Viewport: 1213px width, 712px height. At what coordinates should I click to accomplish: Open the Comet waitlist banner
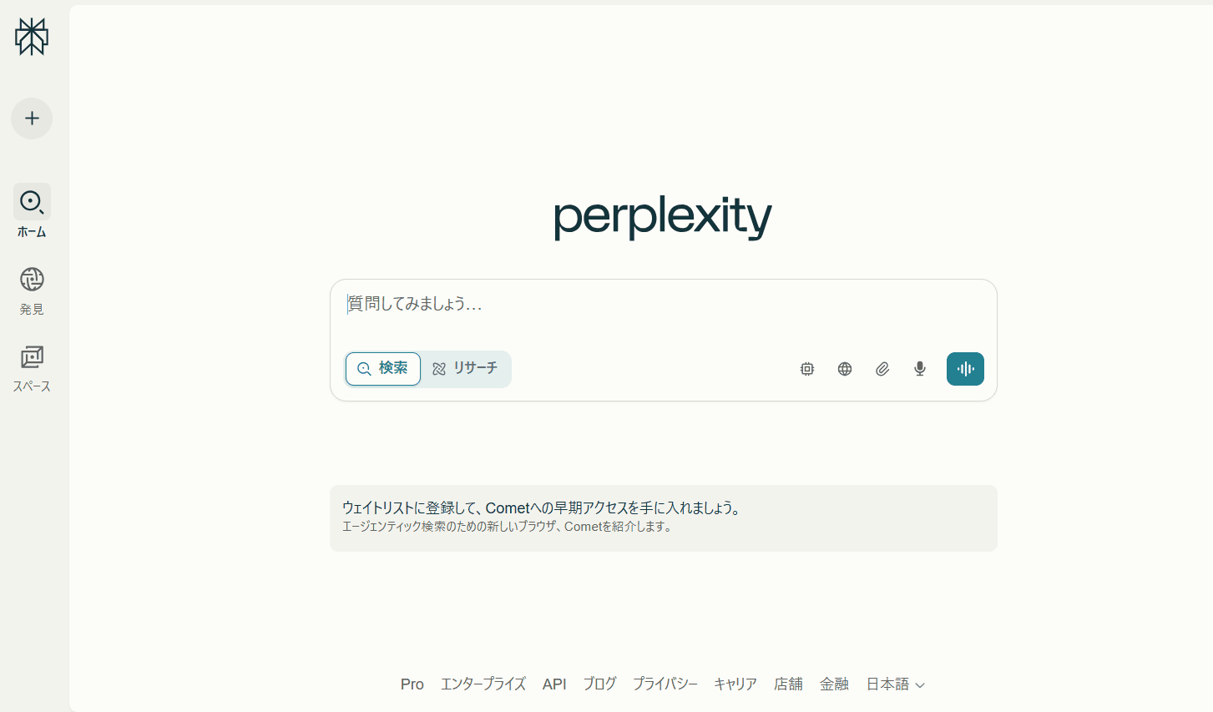coord(662,517)
